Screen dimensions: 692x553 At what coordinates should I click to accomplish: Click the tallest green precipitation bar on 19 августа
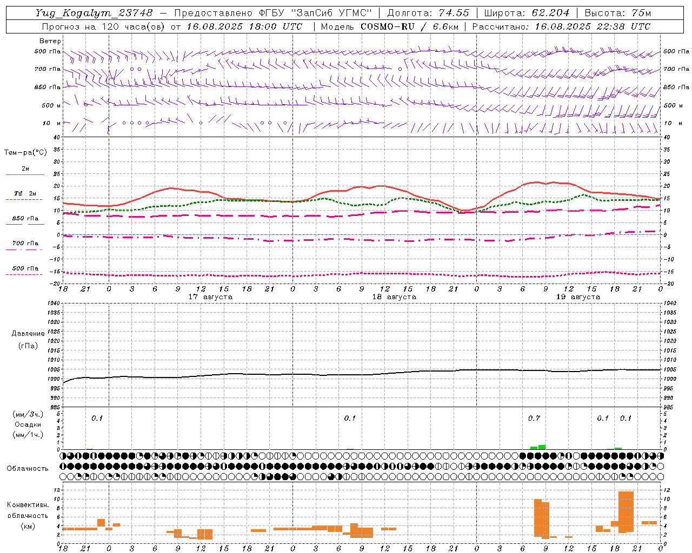[x=542, y=447]
